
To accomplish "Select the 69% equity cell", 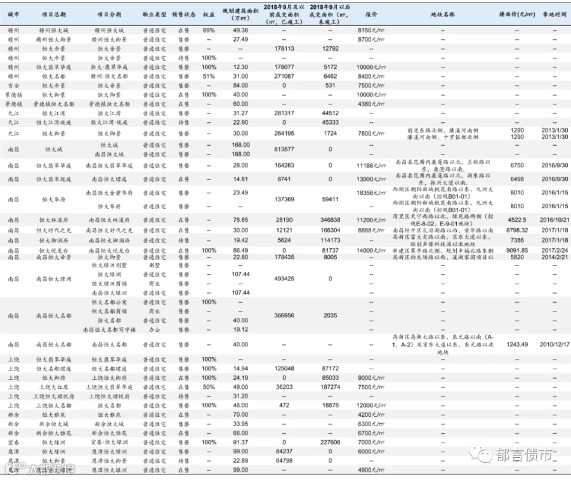I will pyautogui.click(x=209, y=30).
